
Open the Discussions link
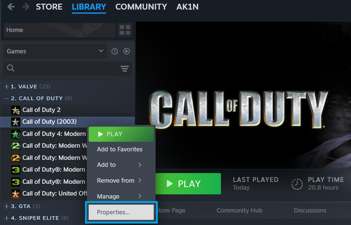pyautogui.click(x=310, y=210)
